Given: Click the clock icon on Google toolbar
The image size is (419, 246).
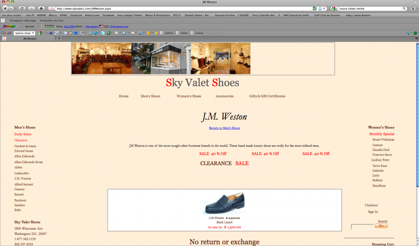Looking at the screenshot, I should coord(91,33).
